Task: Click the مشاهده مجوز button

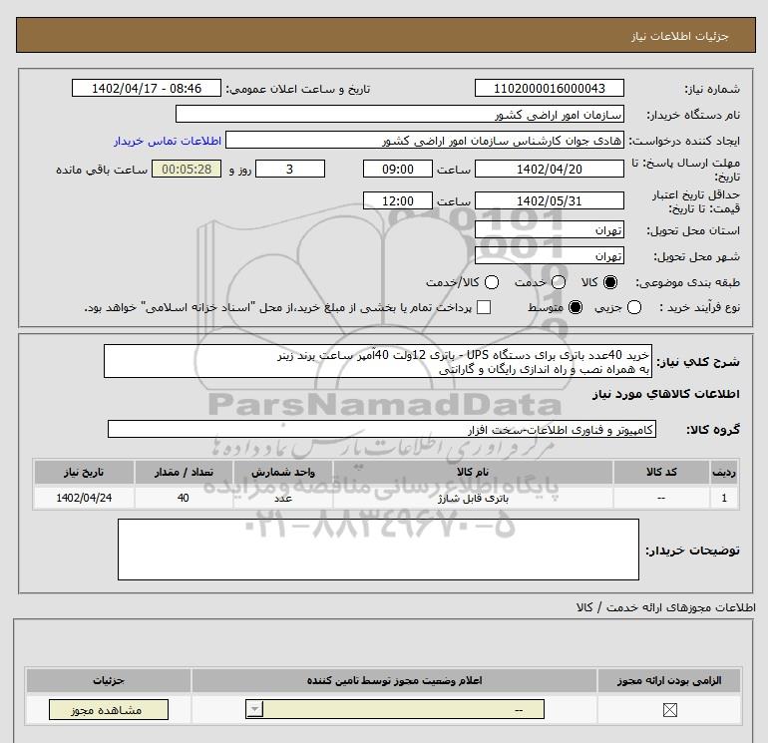Action: [109, 710]
